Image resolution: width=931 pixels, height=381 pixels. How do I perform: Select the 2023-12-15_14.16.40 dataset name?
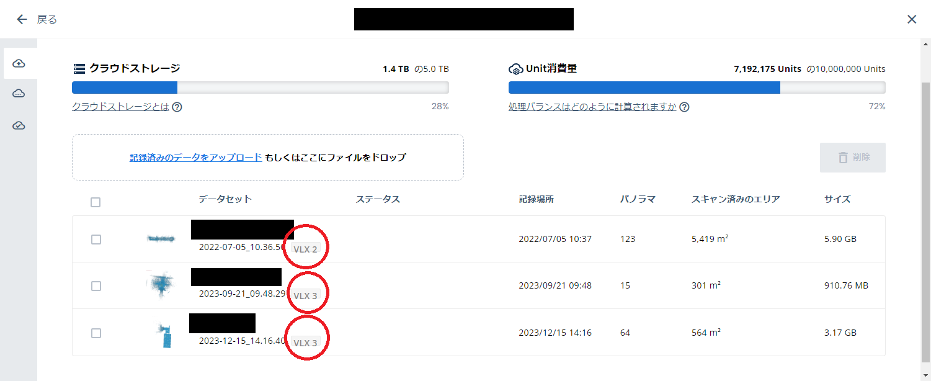(x=242, y=341)
